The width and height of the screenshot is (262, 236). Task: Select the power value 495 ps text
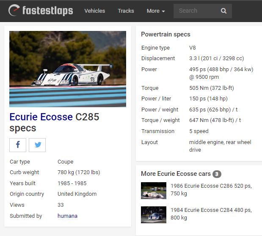[221, 73]
